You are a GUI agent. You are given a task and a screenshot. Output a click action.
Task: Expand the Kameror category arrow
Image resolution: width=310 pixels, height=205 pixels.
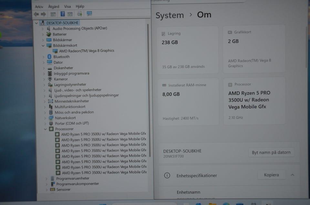44,79
